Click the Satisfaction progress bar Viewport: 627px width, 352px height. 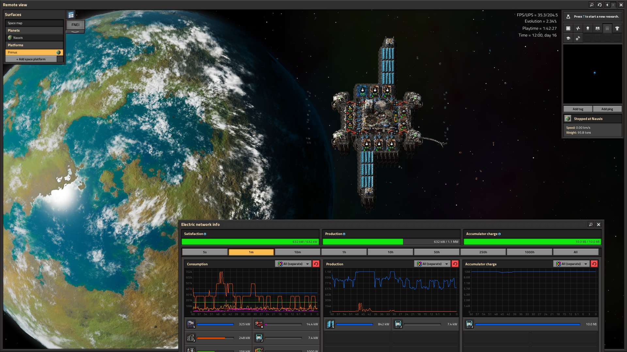250,242
